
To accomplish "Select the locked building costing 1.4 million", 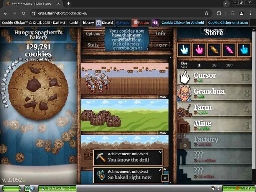I will click(214, 157).
